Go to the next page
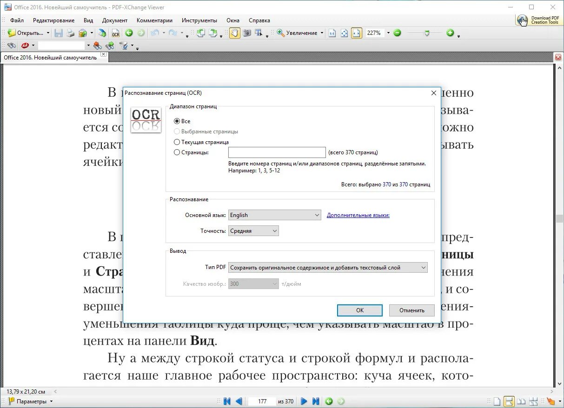The image size is (564, 408). [x=304, y=401]
